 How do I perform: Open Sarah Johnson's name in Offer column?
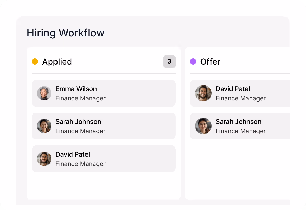tap(238, 122)
